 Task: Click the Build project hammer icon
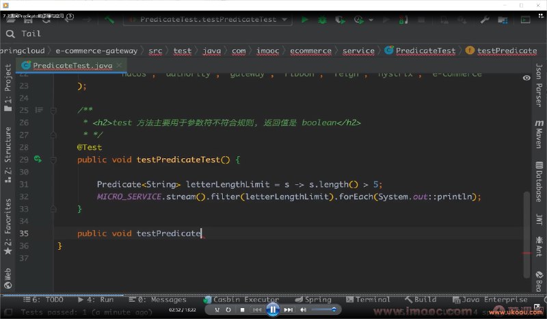109,20
